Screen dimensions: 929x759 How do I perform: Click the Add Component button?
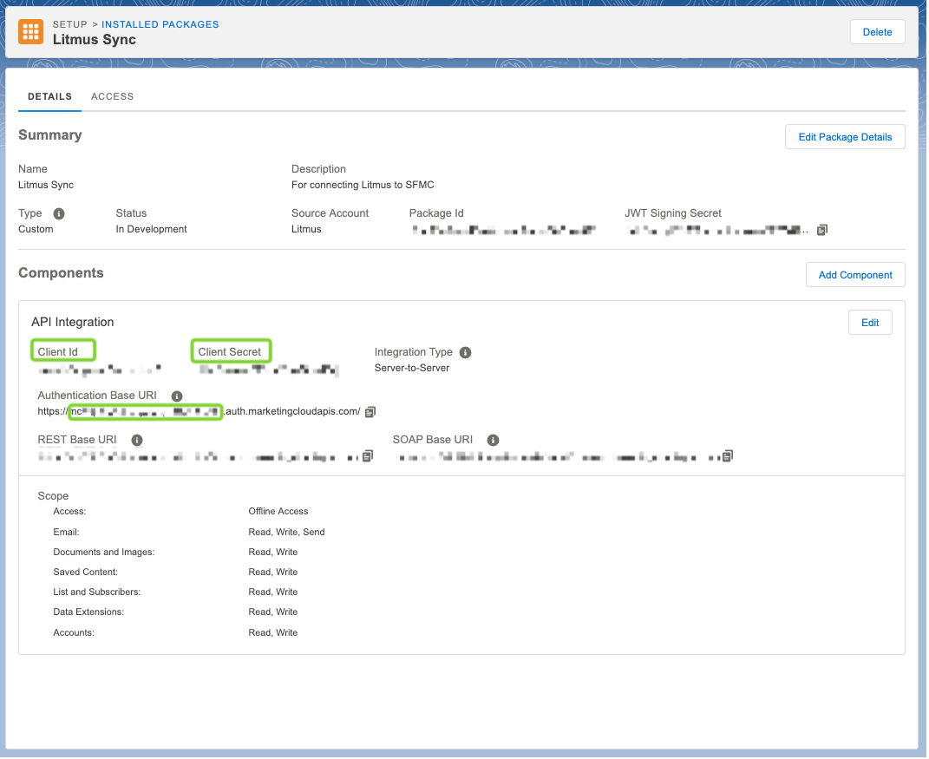pyautogui.click(x=855, y=275)
